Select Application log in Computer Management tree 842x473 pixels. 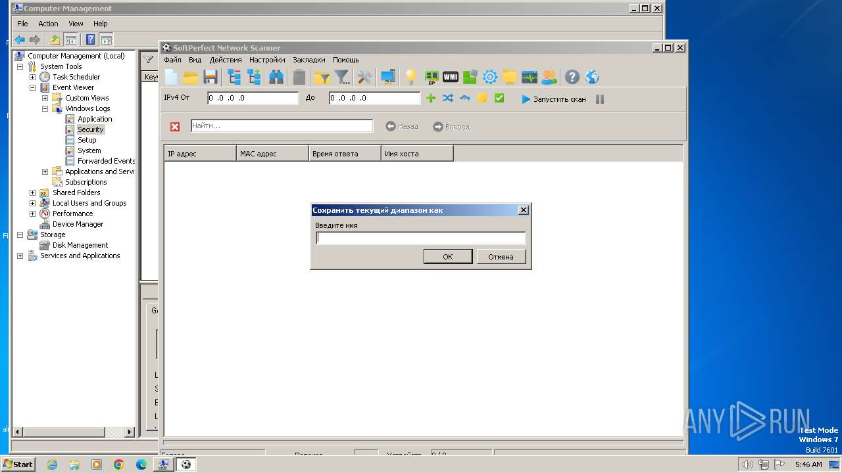click(x=95, y=119)
